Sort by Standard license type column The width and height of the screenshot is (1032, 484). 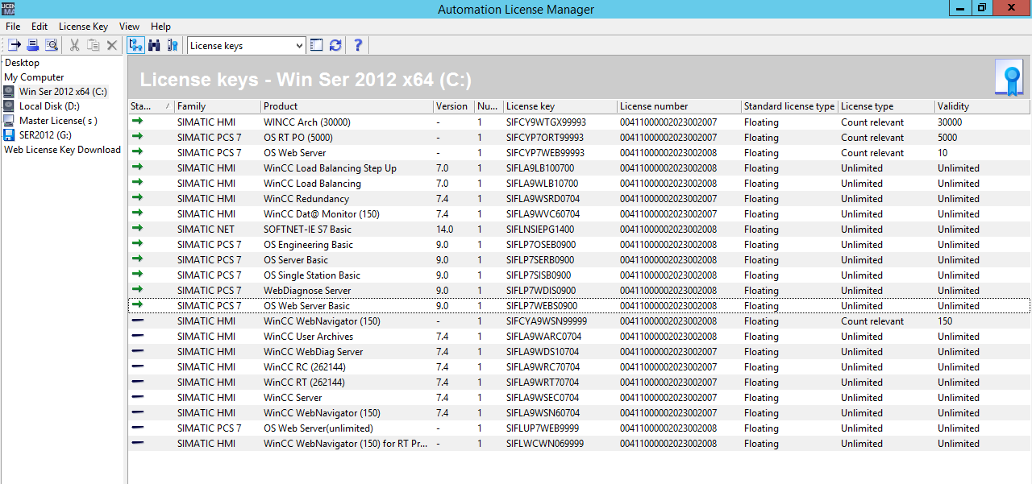789,106
